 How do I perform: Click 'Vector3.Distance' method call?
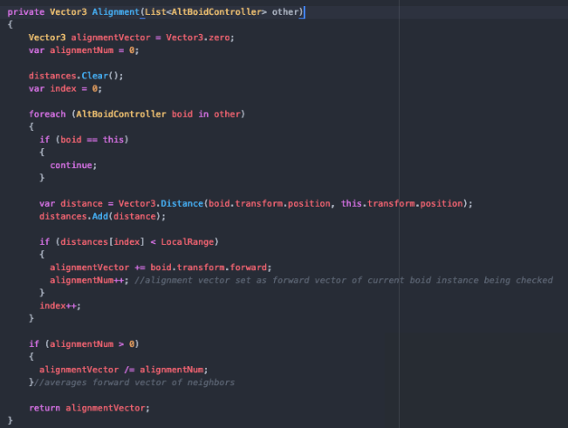(161, 203)
